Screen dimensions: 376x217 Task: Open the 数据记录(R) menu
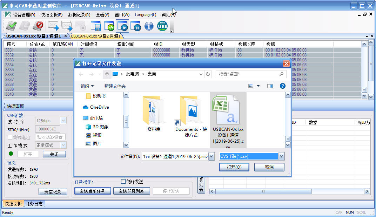pyautogui.click(x=79, y=15)
